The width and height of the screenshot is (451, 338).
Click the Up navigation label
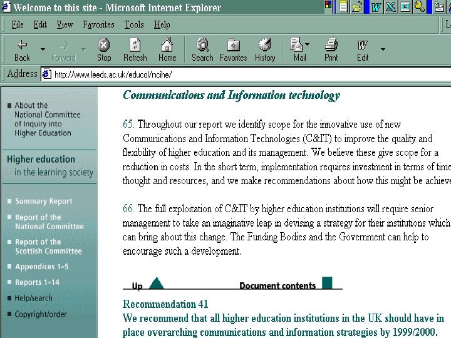(x=137, y=285)
